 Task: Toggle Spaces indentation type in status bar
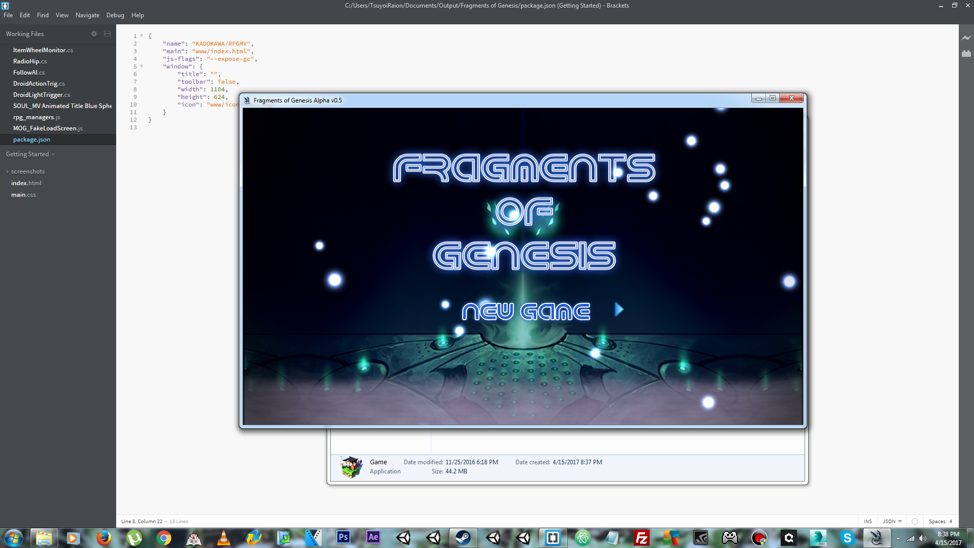(937, 521)
